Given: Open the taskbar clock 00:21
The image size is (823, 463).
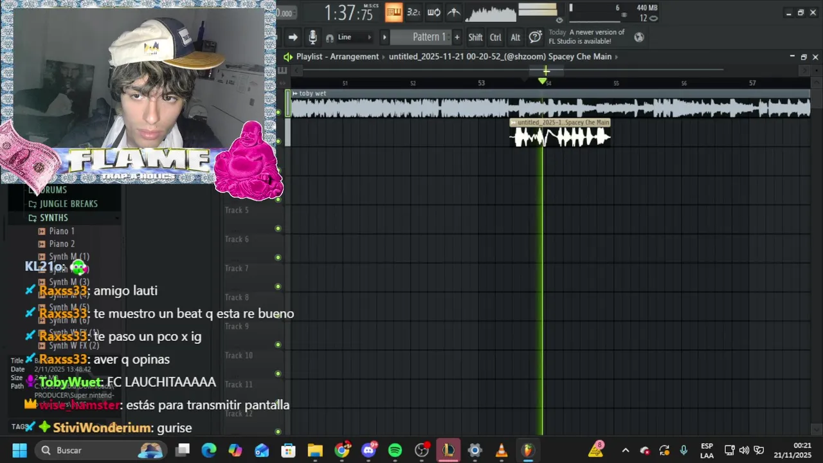Looking at the screenshot, I should pos(793,450).
